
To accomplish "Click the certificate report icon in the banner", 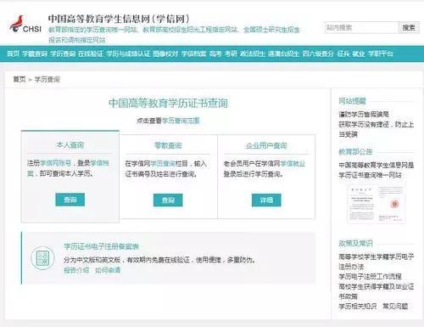I will point(42,258).
